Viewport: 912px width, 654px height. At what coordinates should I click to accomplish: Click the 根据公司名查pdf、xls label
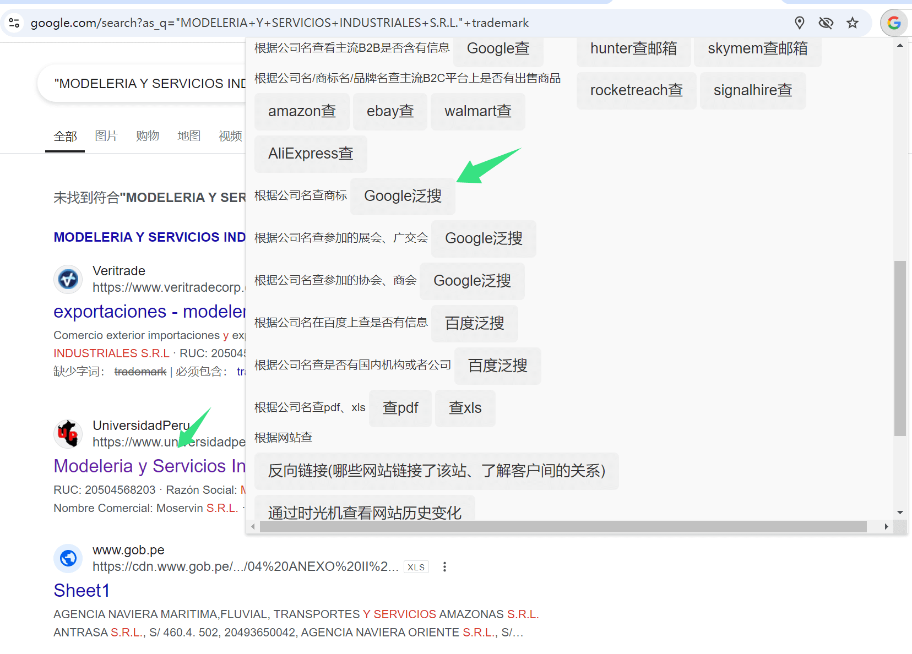coord(310,407)
